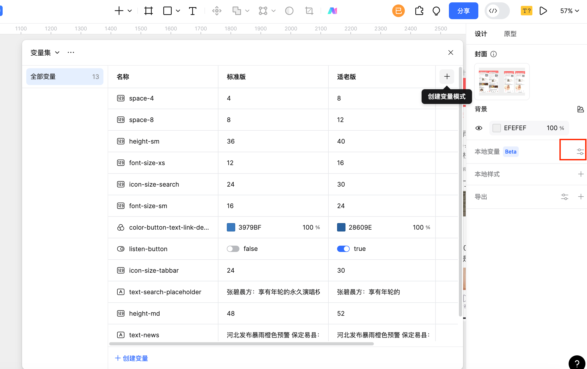Open the comments bubble icon

(x=436, y=11)
